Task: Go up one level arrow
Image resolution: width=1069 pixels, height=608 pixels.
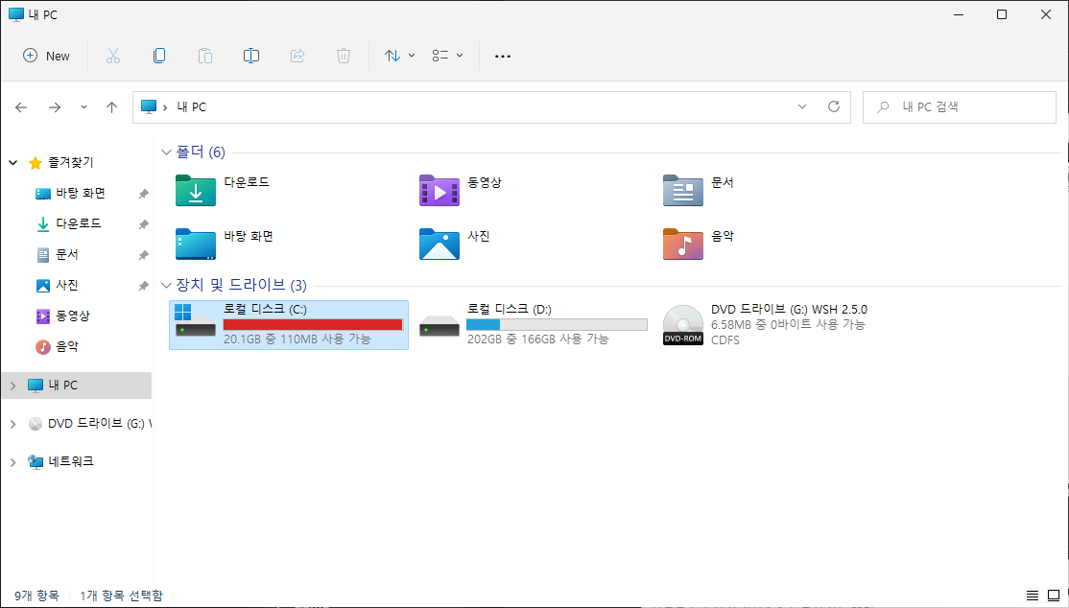Action: 112,107
